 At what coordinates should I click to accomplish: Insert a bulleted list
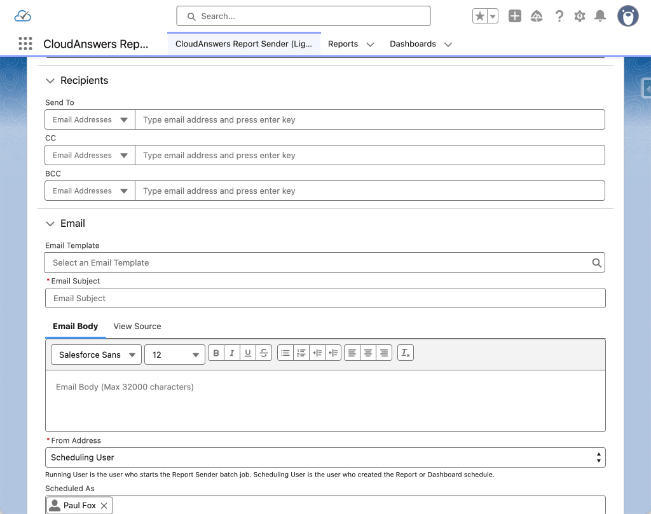click(x=285, y=353)
